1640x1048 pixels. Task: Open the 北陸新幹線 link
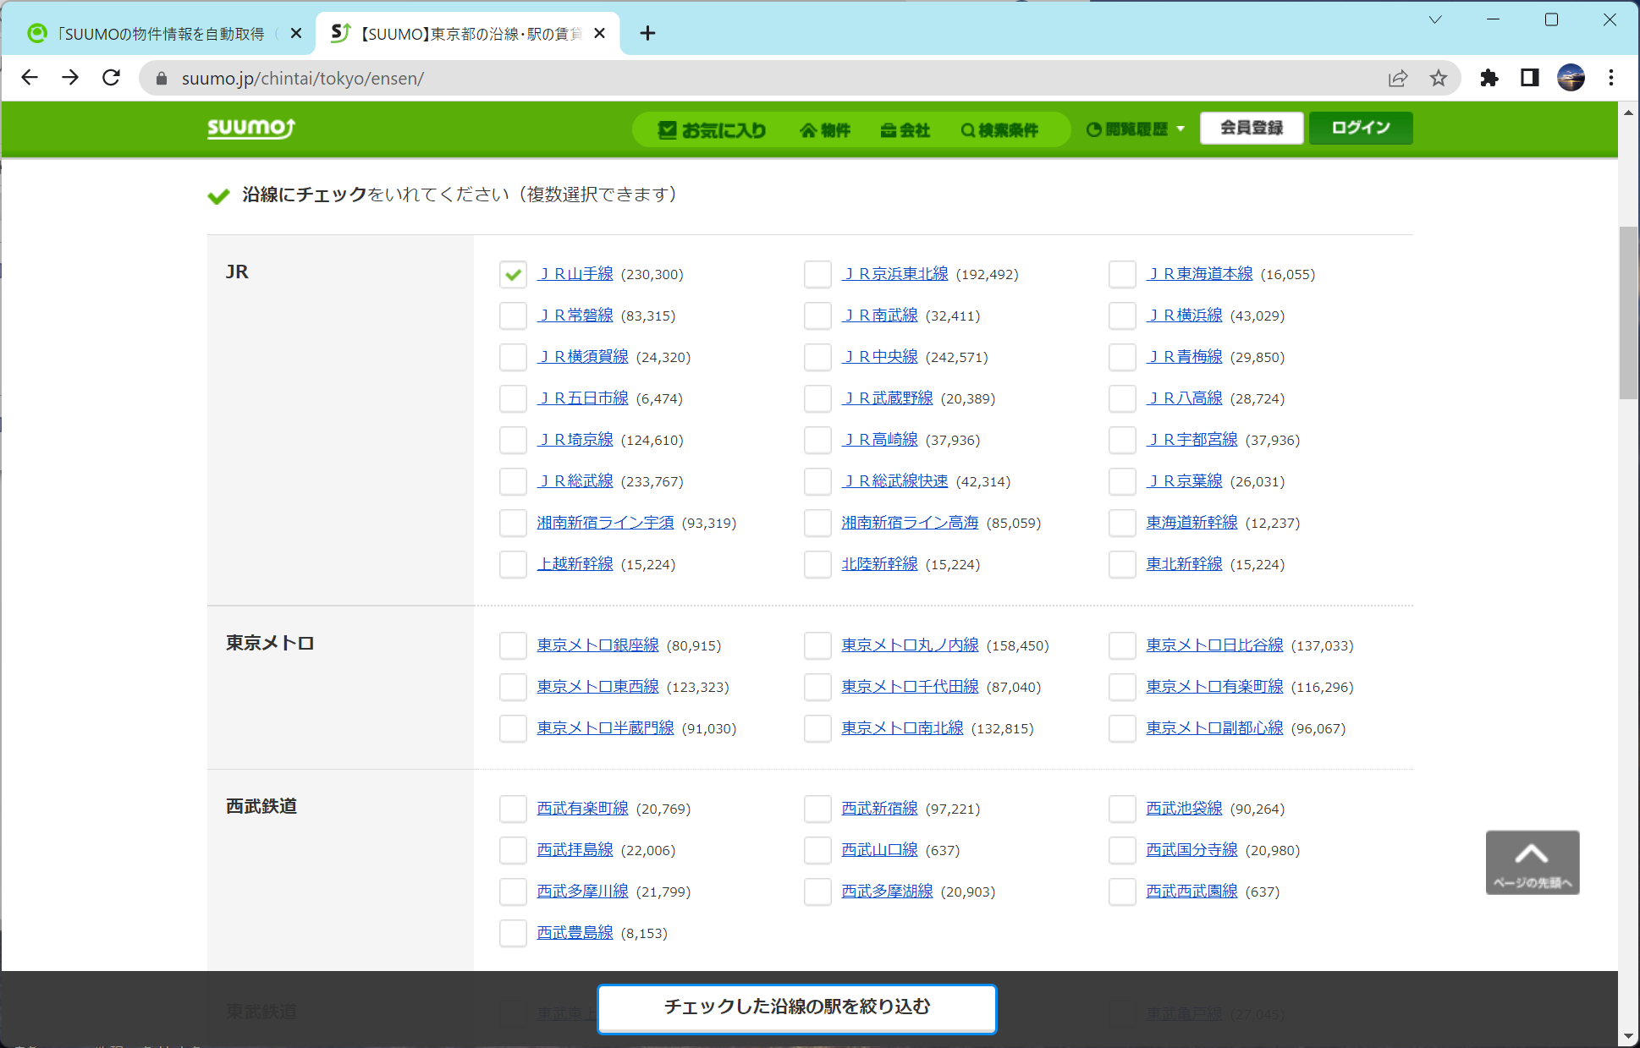coord(880,564)
